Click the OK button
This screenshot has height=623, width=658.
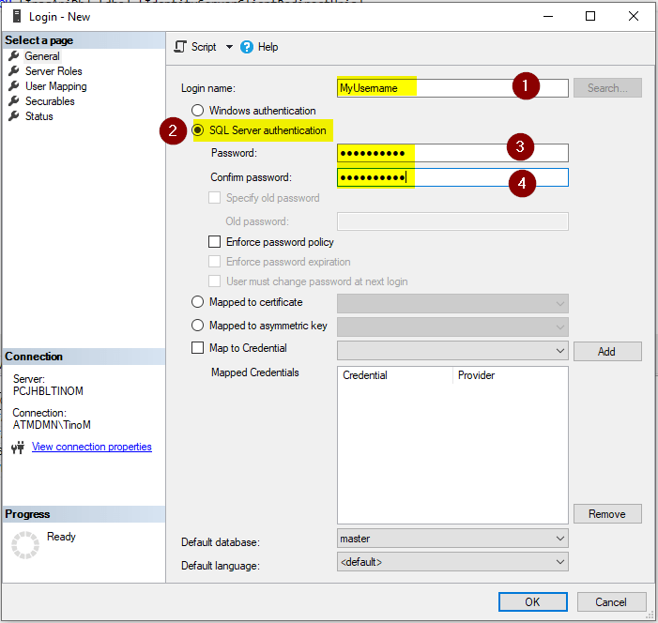point(533,602)
